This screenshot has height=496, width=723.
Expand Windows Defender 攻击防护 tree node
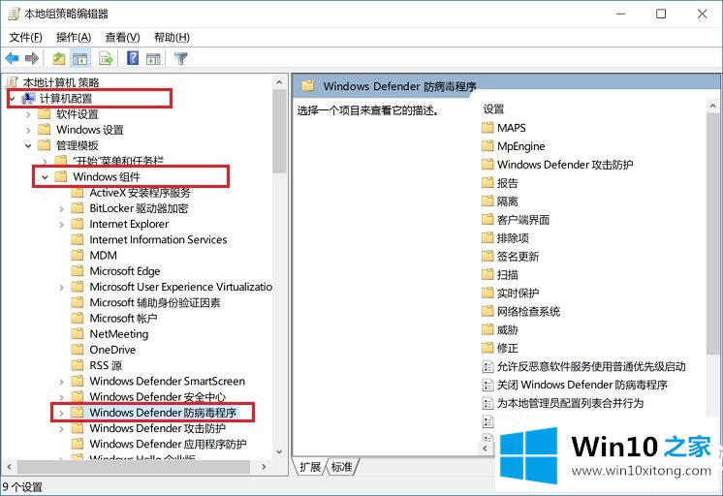62,429
